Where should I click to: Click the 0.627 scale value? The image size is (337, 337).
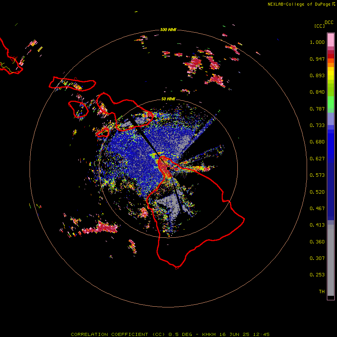pos(317,159)
